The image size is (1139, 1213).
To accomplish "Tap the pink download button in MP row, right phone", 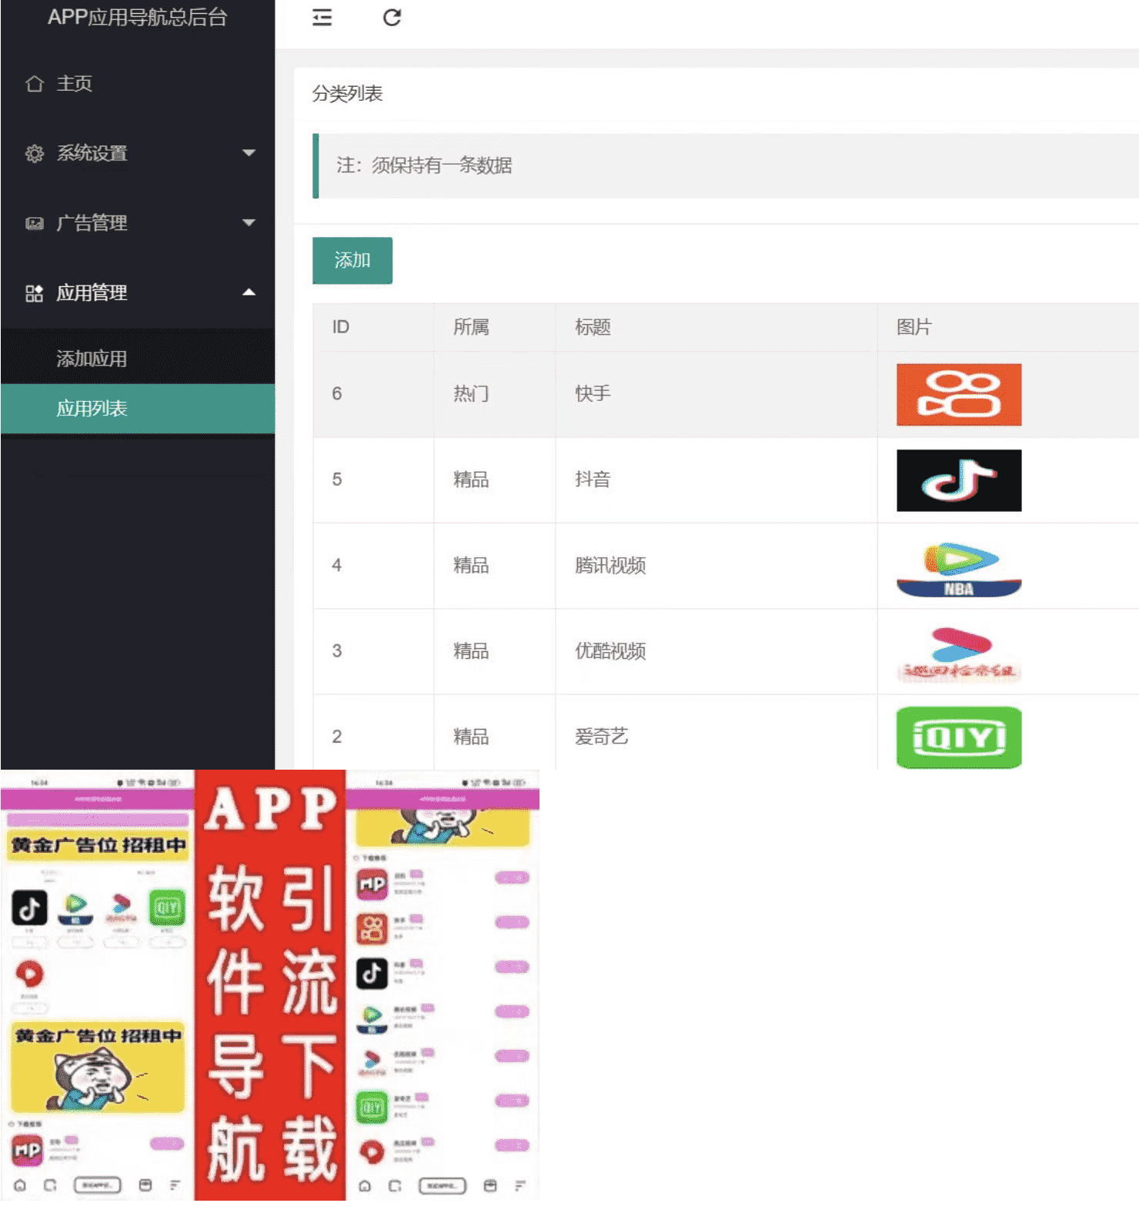I will 512,877.
